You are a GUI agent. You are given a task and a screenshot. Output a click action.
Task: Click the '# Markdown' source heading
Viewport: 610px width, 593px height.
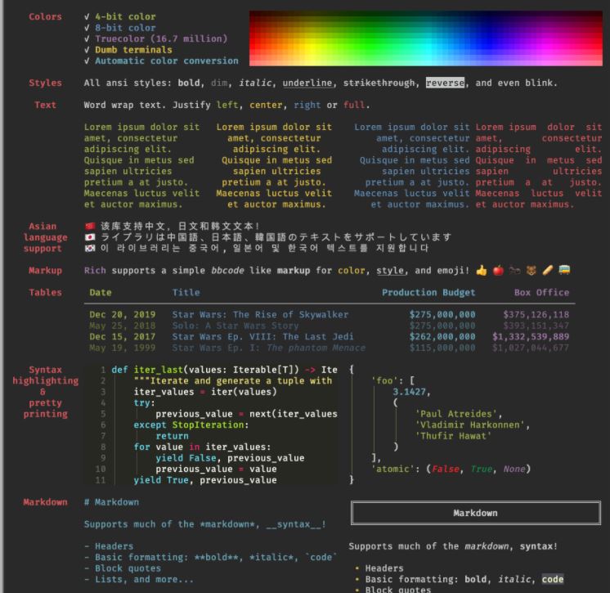coord(112,502)
